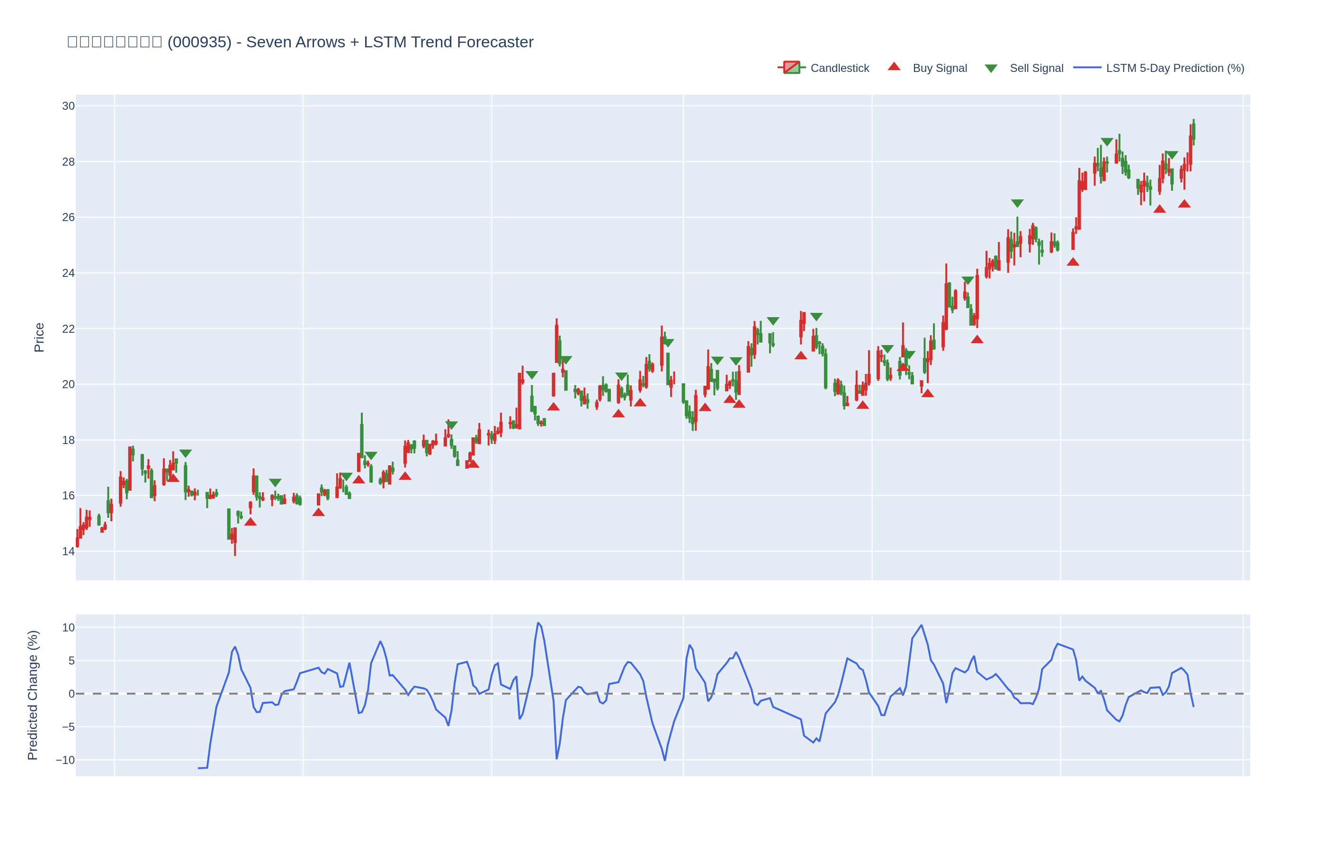The height and width of the screenshot is (852, 1326).
Task: Hide the Candlestick trace via legend label
Action: [x=840, y=68]
